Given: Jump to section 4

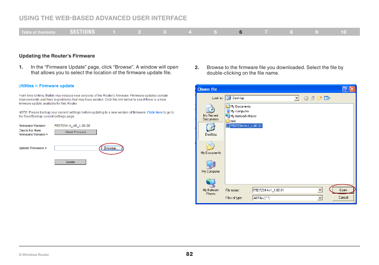Looking at the screenshot, I should [190, 32].
